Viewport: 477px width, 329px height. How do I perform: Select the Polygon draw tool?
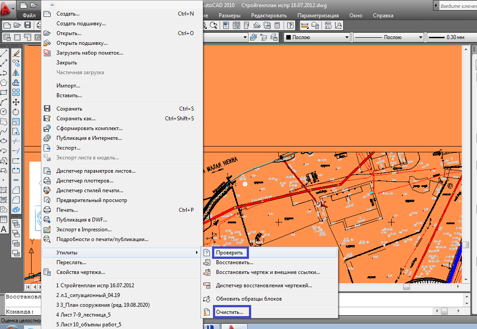pos(4,83)
